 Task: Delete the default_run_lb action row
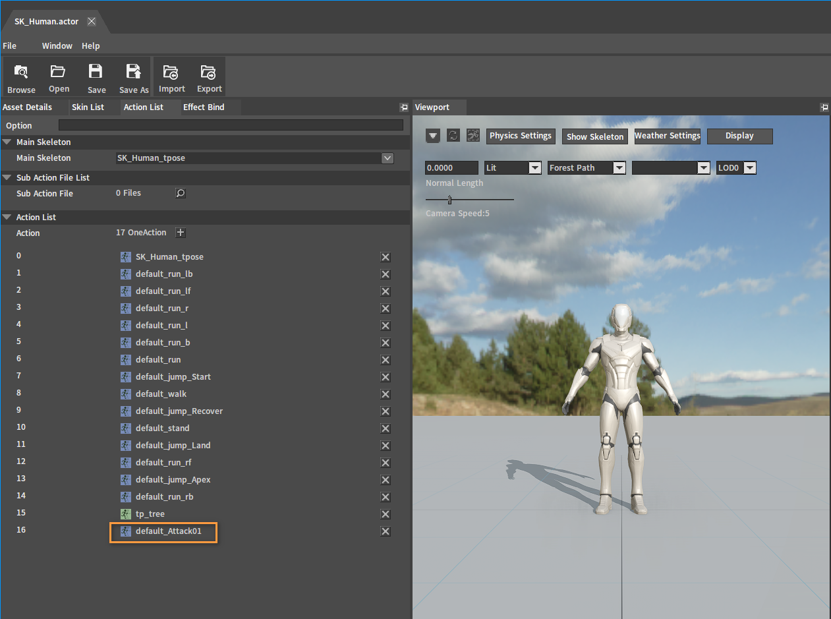(x=386, y=274)
